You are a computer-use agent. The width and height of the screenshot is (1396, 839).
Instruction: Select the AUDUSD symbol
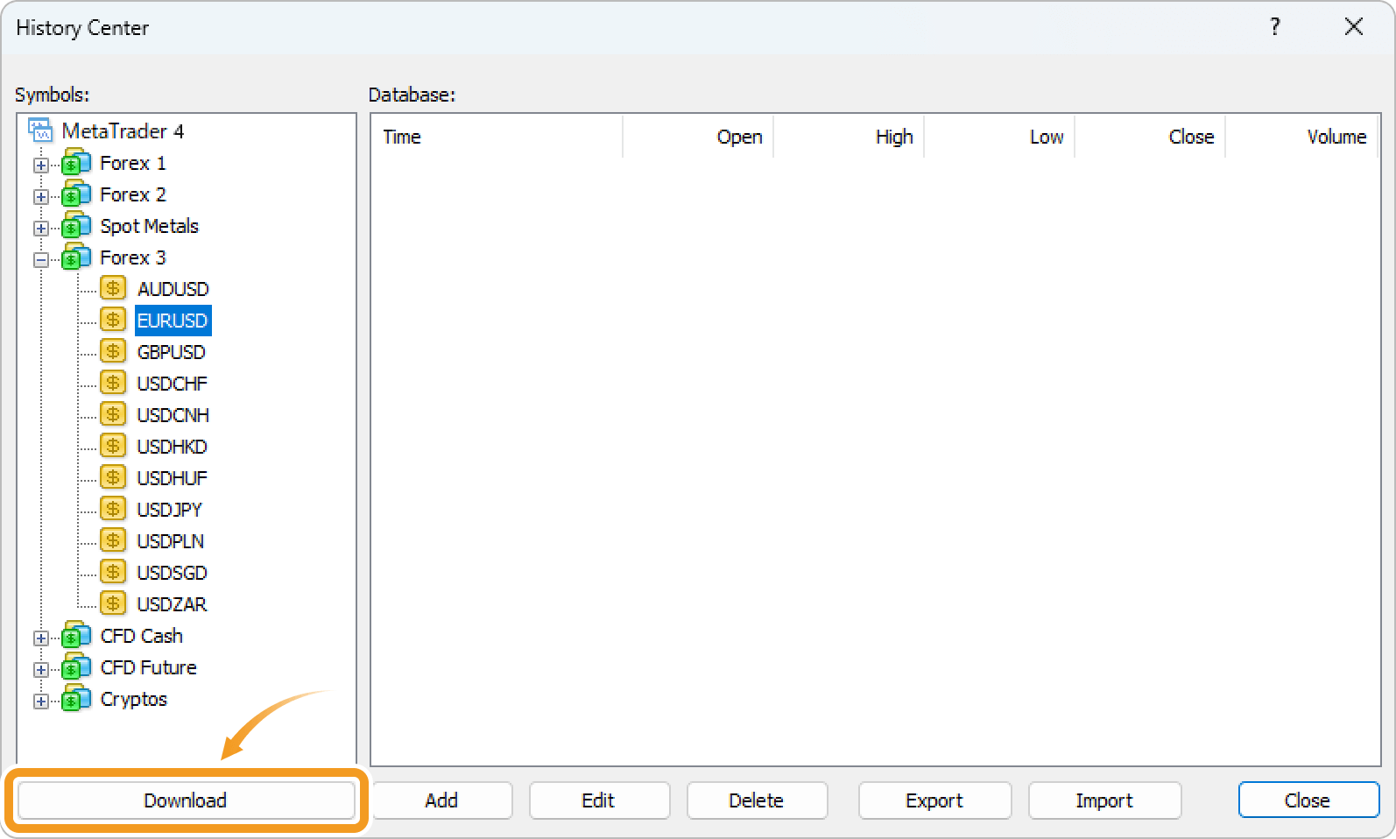[x=173, y=289]
